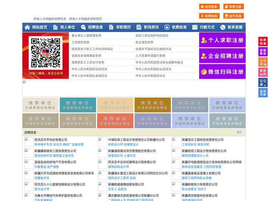Click the person icon on 企业招聘注册

pos(204,56)
